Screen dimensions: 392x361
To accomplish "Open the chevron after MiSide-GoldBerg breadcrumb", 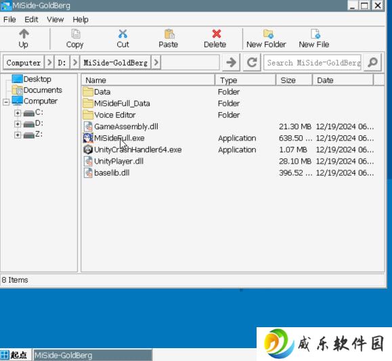I will pyautogui.click(x=156, y=62).
